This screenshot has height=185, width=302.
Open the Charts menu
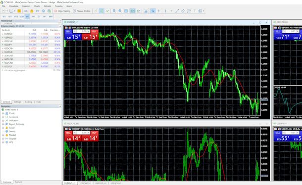click(x=37, y=6)
